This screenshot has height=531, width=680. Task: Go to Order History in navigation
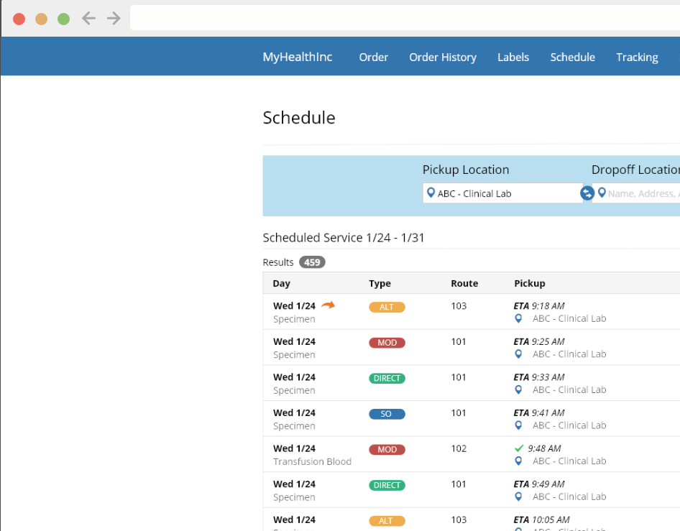[442, 57]
